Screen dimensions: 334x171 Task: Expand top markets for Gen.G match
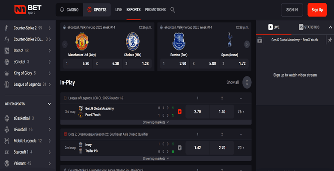tap(156, 122)
